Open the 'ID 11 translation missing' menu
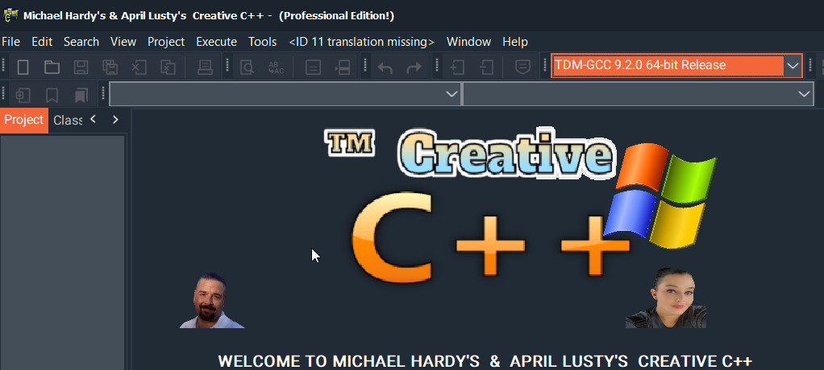This screenshot has width=824, height=370. (x=361, y=41)
